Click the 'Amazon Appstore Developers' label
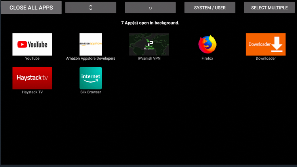Viewport: 297px width, 167px height. point(91,58)
